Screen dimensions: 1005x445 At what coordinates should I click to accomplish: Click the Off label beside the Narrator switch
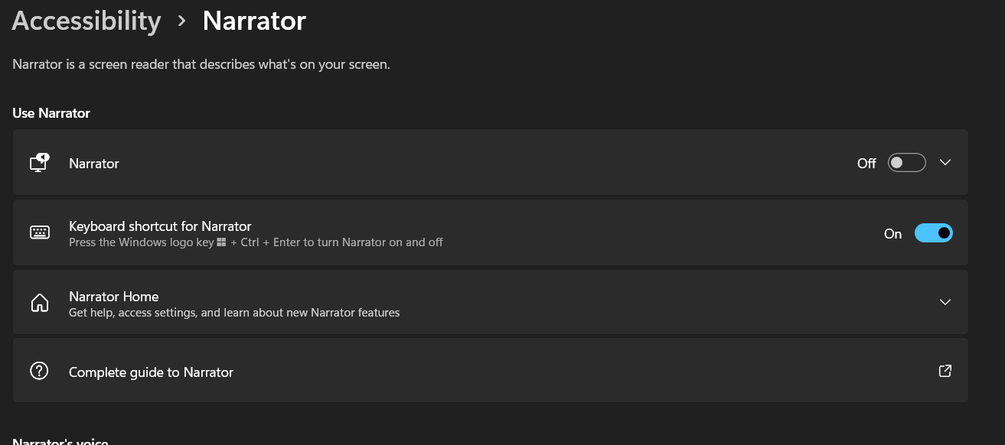pyautogui.click(x=866, y=163)
